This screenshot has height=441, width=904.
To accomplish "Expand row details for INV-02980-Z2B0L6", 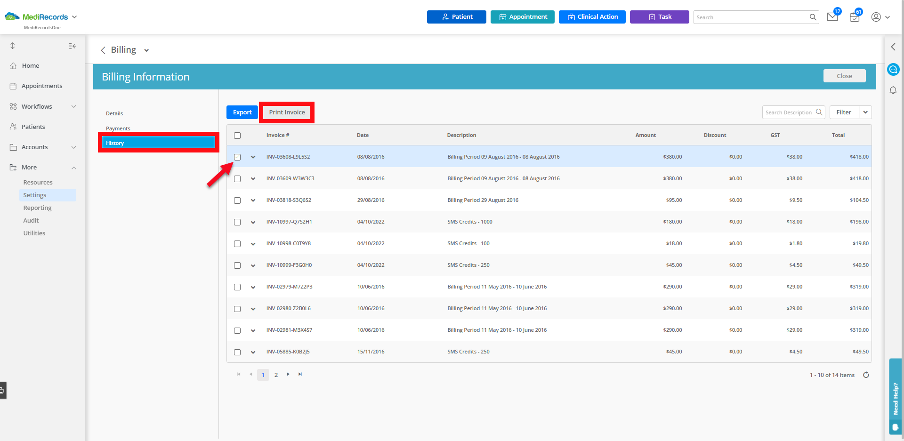I will [253, 309].
